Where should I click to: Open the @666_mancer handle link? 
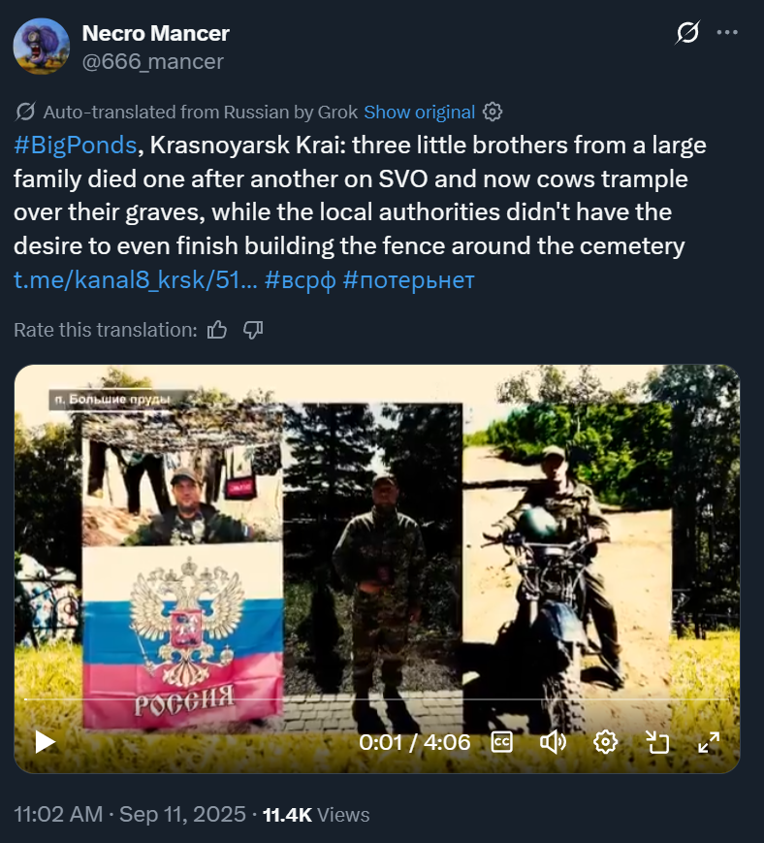coord(152,61)
